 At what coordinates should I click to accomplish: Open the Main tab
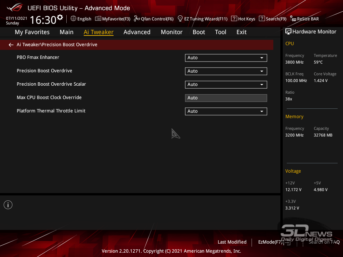click(x=67, y=32)
